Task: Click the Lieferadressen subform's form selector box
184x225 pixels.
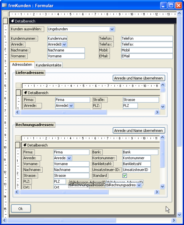Action: pos(18,86)
